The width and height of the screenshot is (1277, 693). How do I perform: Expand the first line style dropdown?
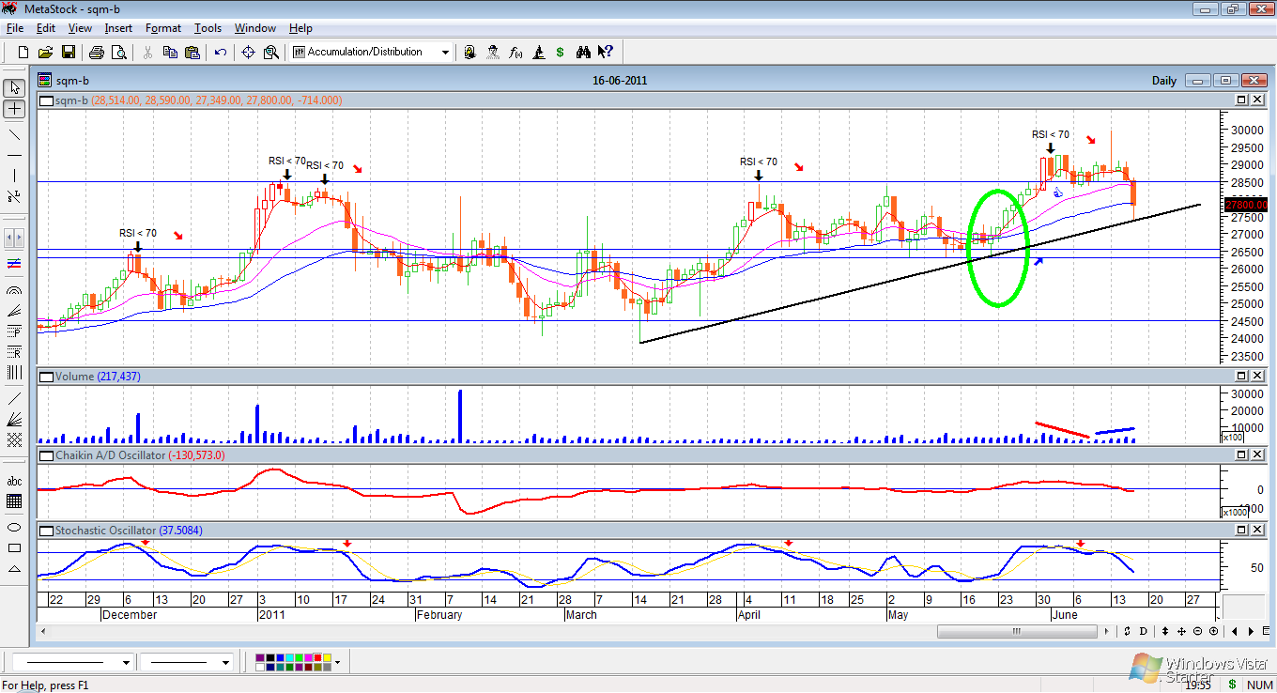(126, 663)
